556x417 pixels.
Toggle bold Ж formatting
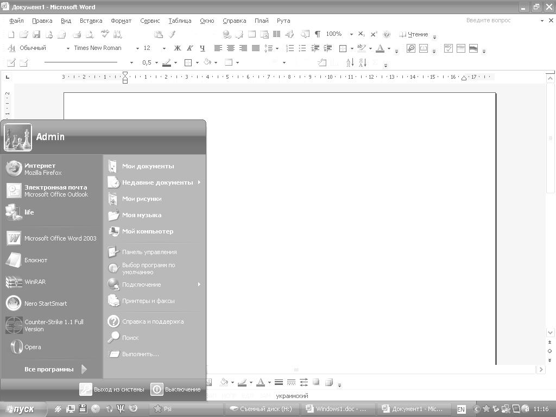click(x=178, y=48)
